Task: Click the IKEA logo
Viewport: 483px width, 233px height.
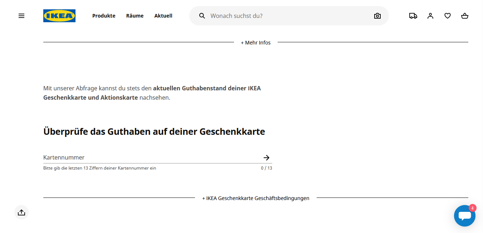Action: tap(59, 16)
